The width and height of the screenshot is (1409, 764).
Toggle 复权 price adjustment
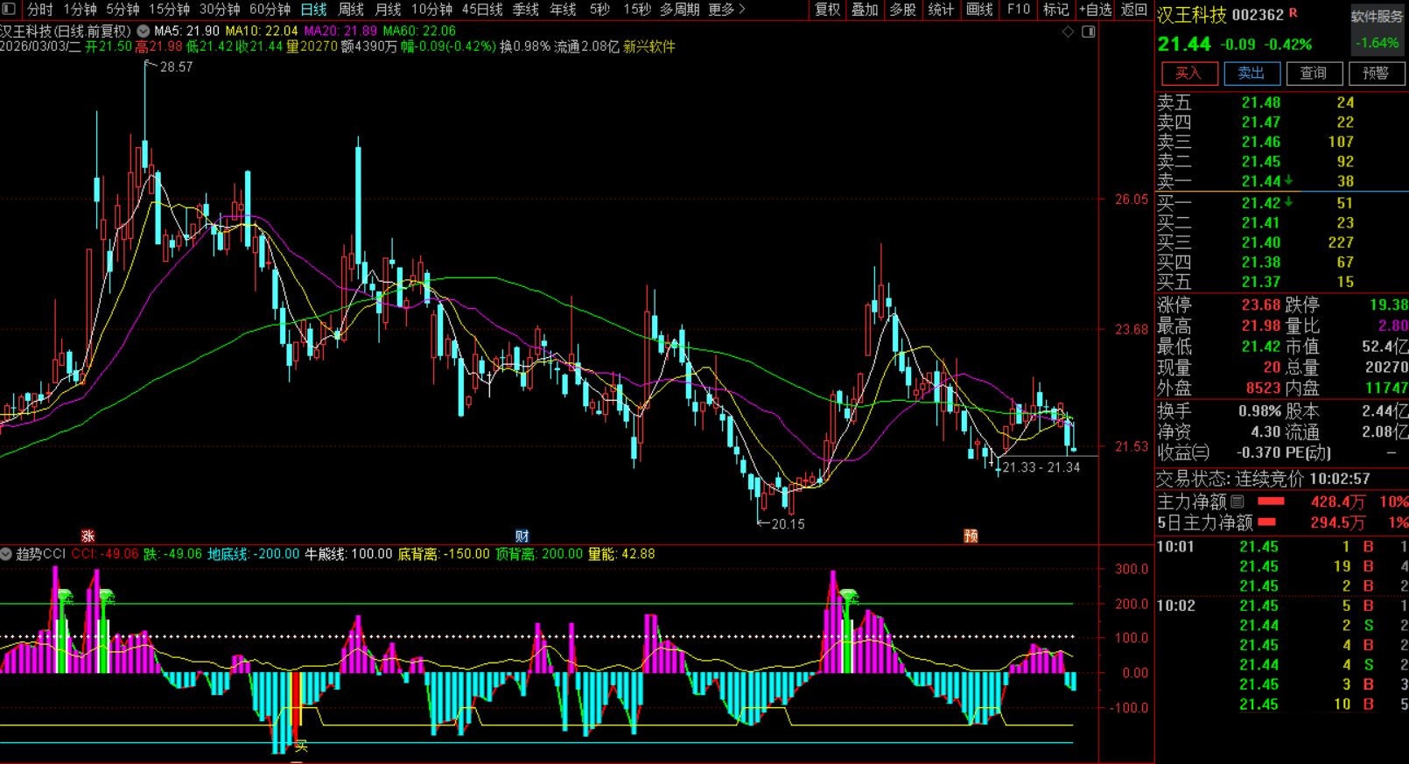[827, 10]
